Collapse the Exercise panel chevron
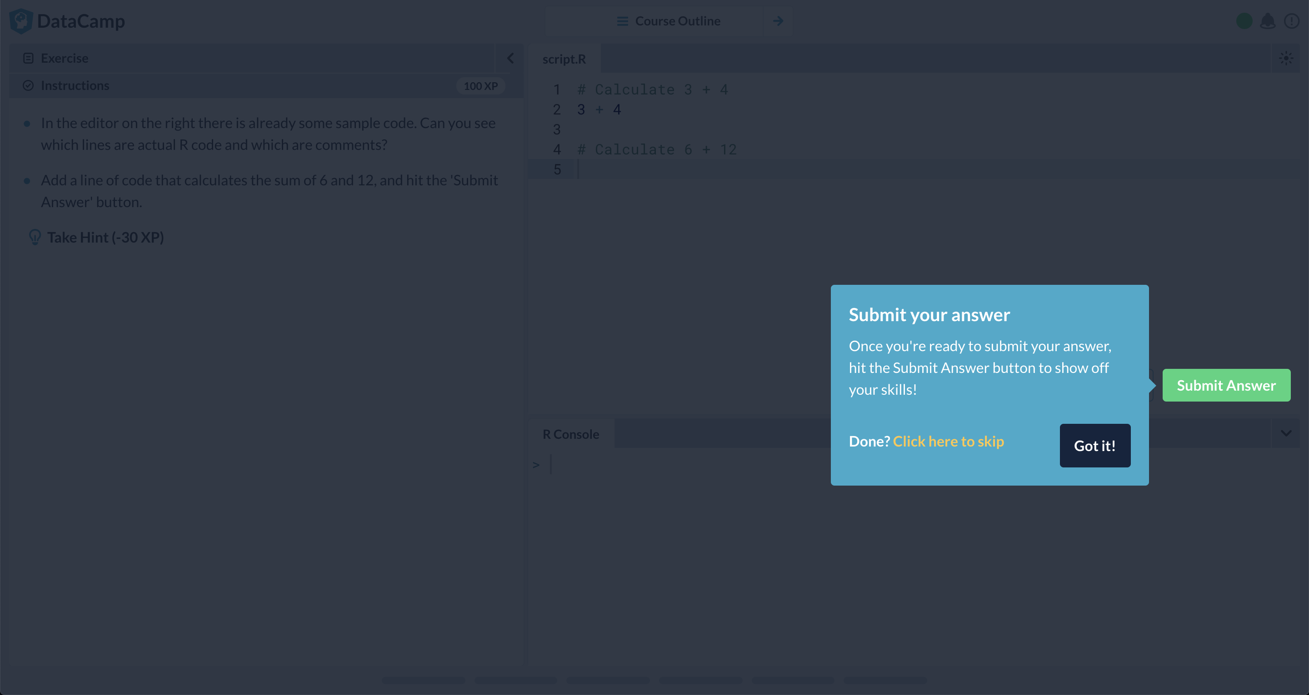Viewport: 1309px width, 695px height. tap(510, 59)
